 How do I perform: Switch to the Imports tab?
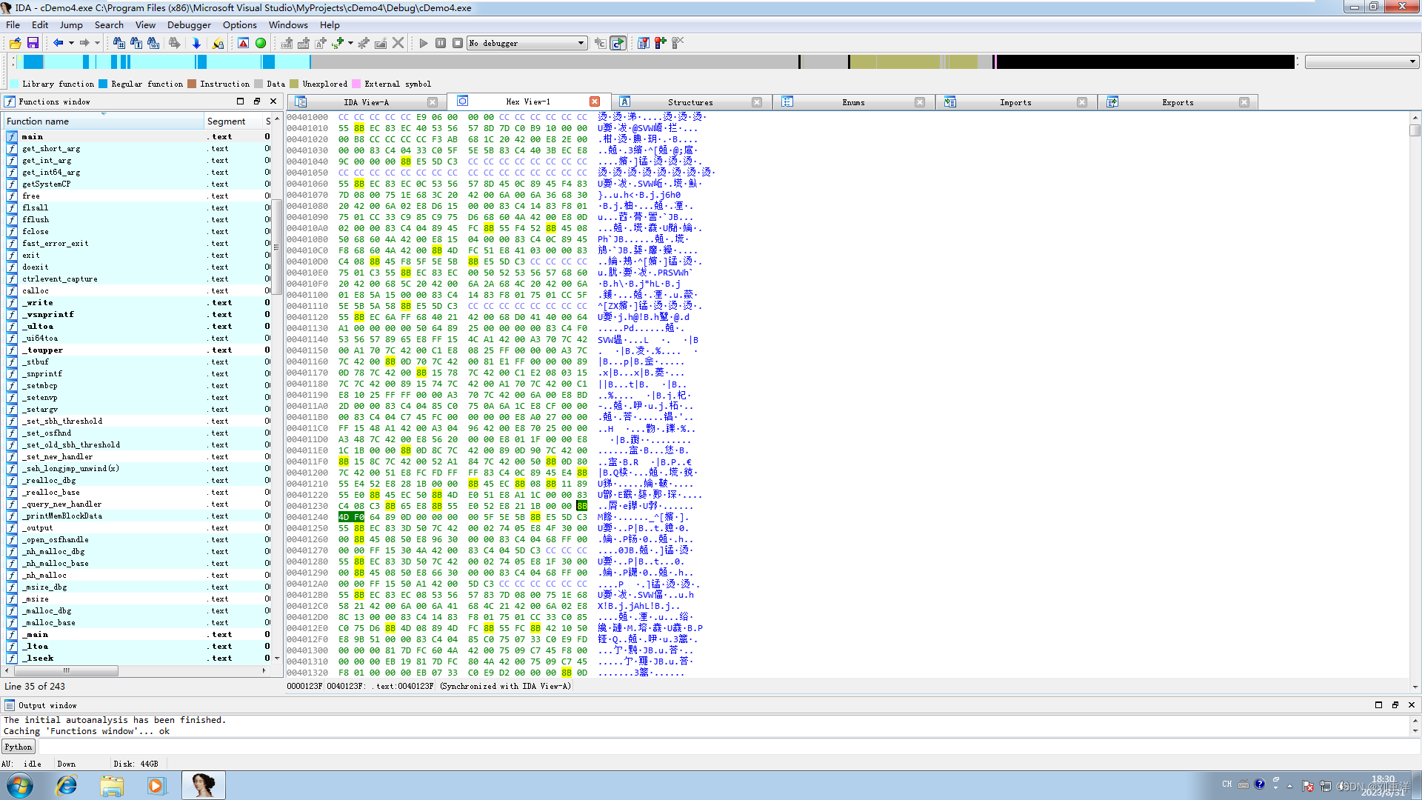(1015, 102)
